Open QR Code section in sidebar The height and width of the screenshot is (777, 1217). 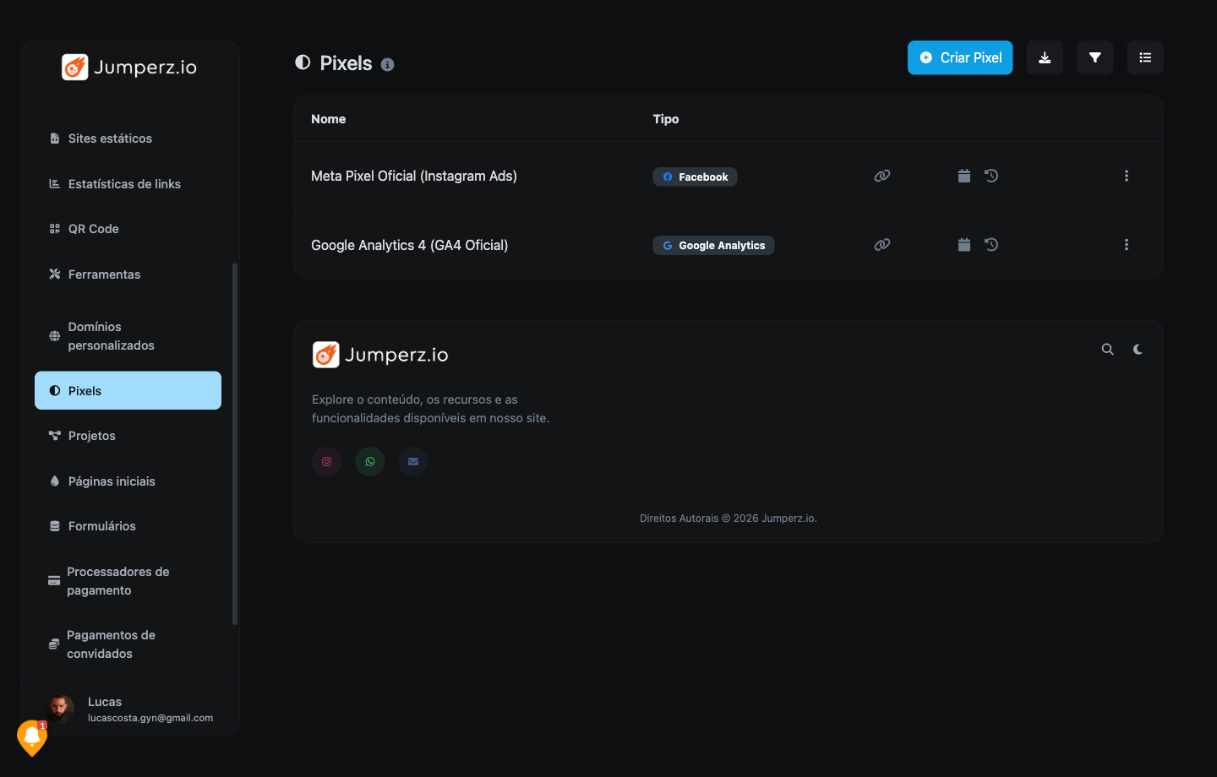pos(128,229)
